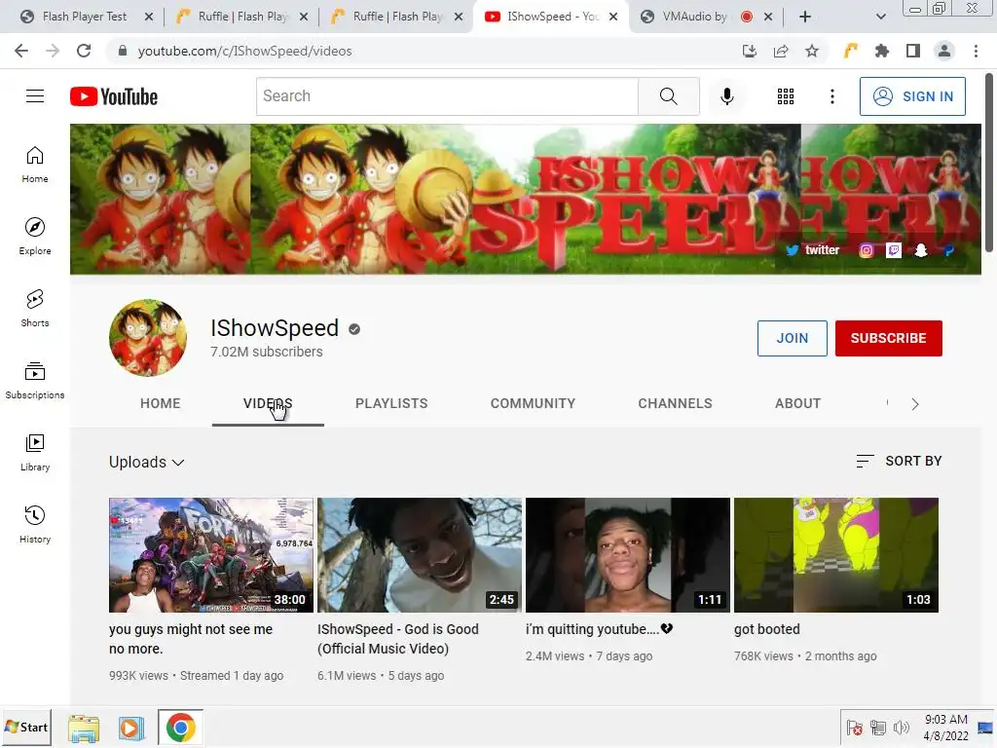Open Explore in sidebar
This screenshot has height=748, width=997.
pos(35,237)
